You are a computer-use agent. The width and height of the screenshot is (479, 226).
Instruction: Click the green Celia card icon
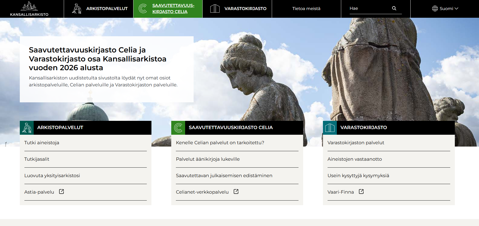coord(178,128)
